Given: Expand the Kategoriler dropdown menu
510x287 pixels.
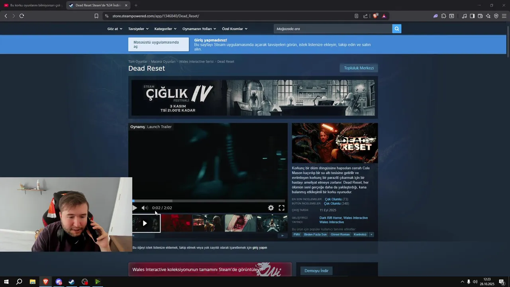Looking at the screenshot, I should click(165, 29).
